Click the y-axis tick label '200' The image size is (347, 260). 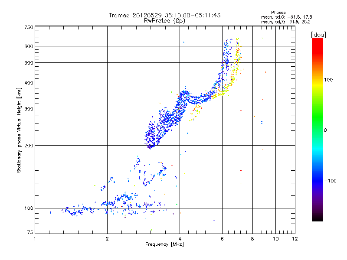(29, 146)
